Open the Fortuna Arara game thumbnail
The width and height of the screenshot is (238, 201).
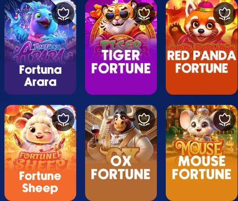pos(40,47)
